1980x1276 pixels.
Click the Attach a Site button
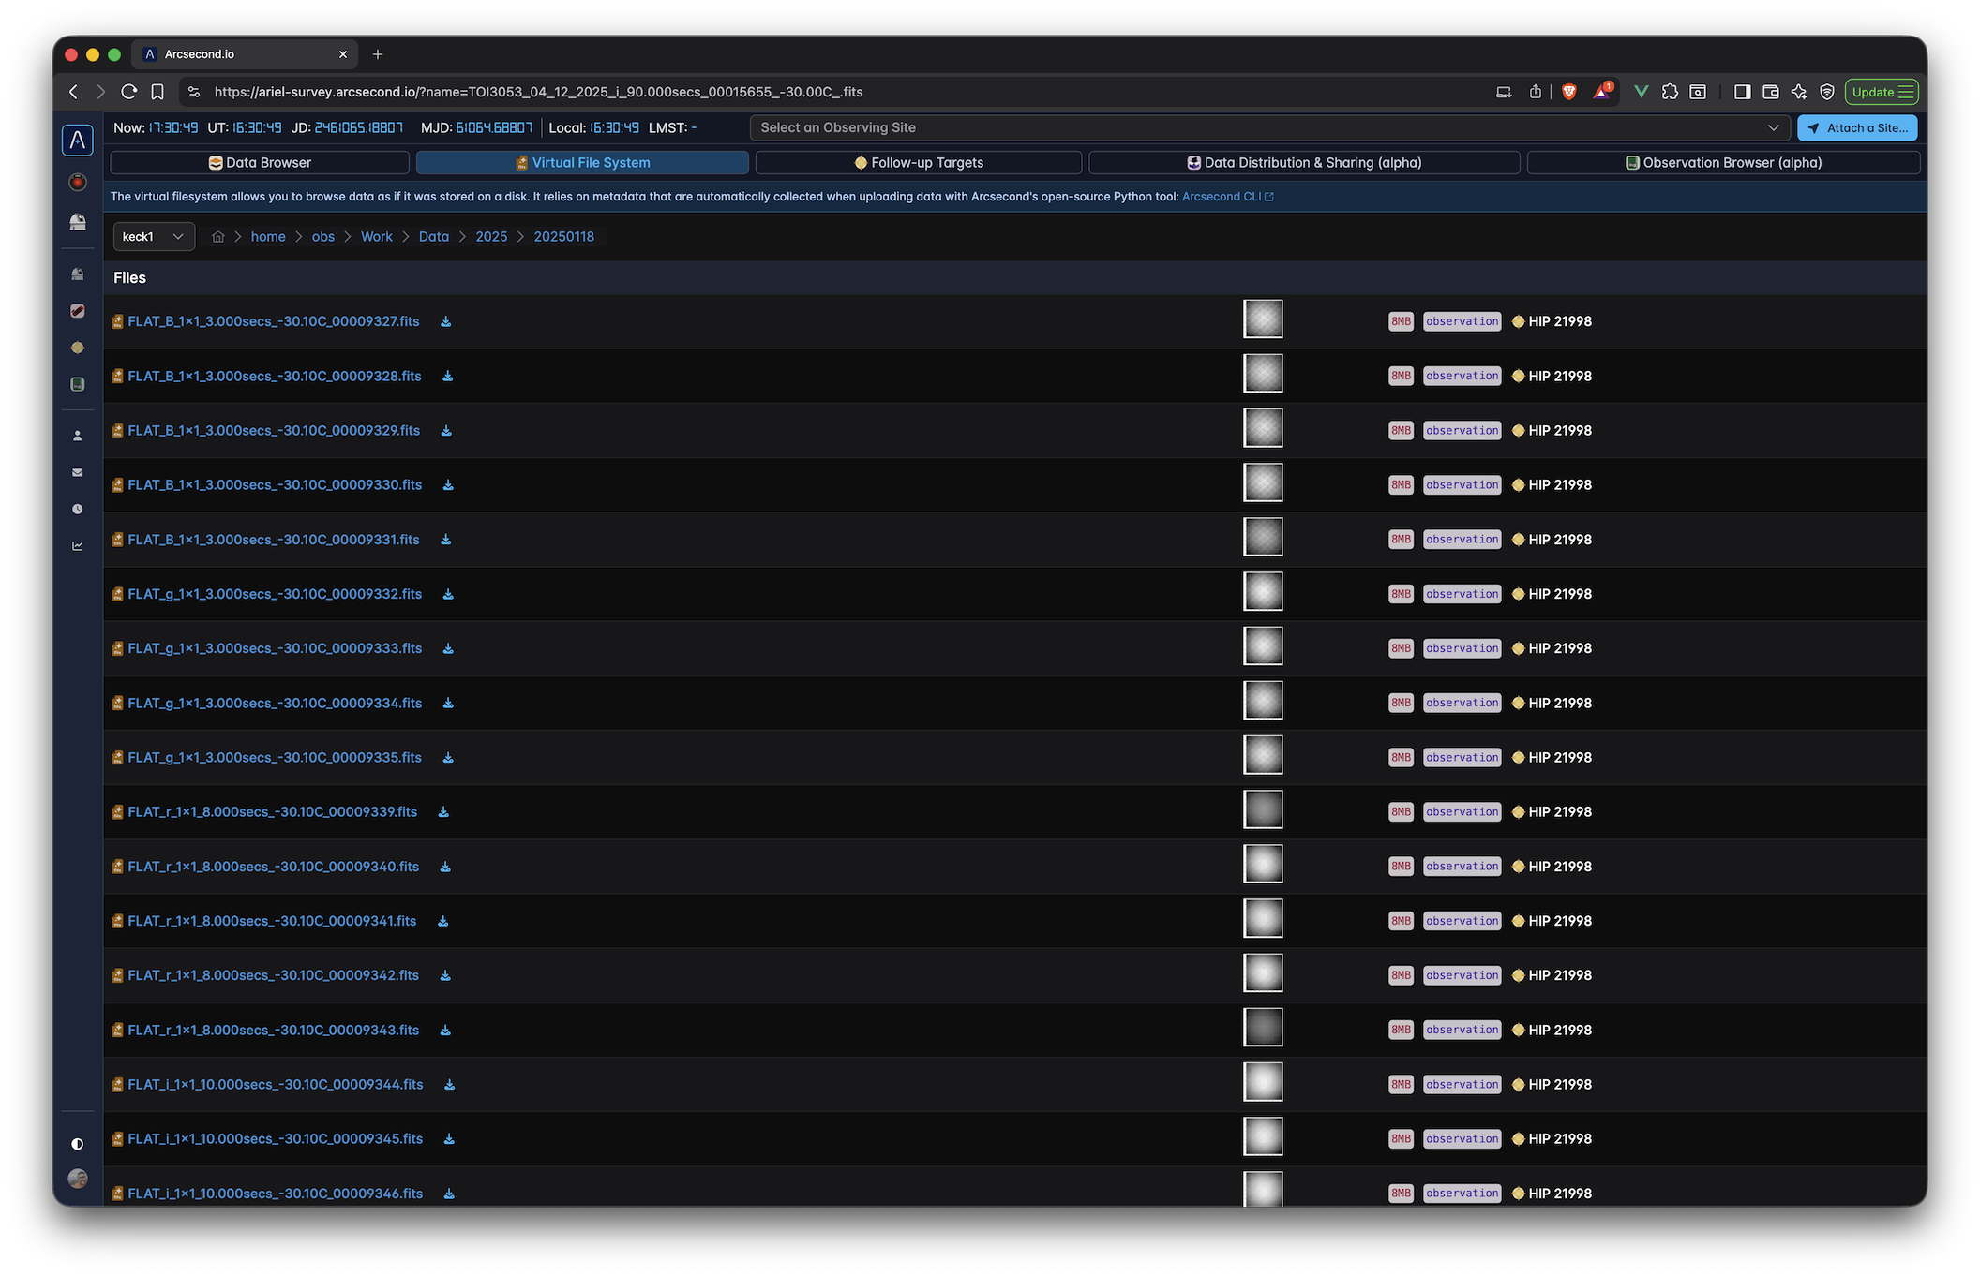(x=1857, y=127)
